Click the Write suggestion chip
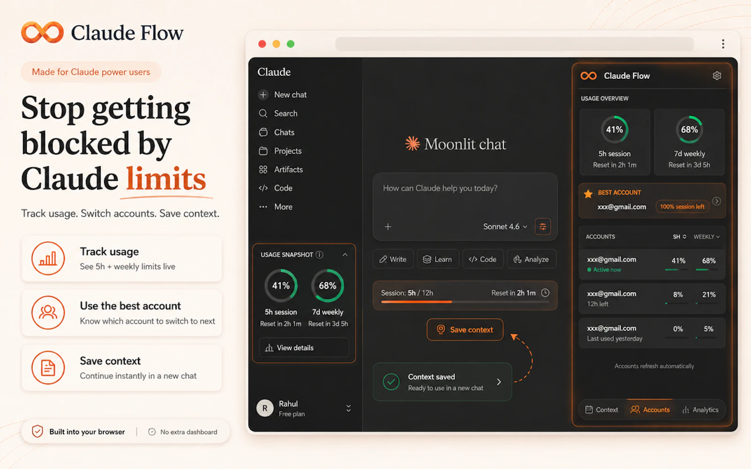Screen dimensions: 751x469 click(x=393, y=259)
